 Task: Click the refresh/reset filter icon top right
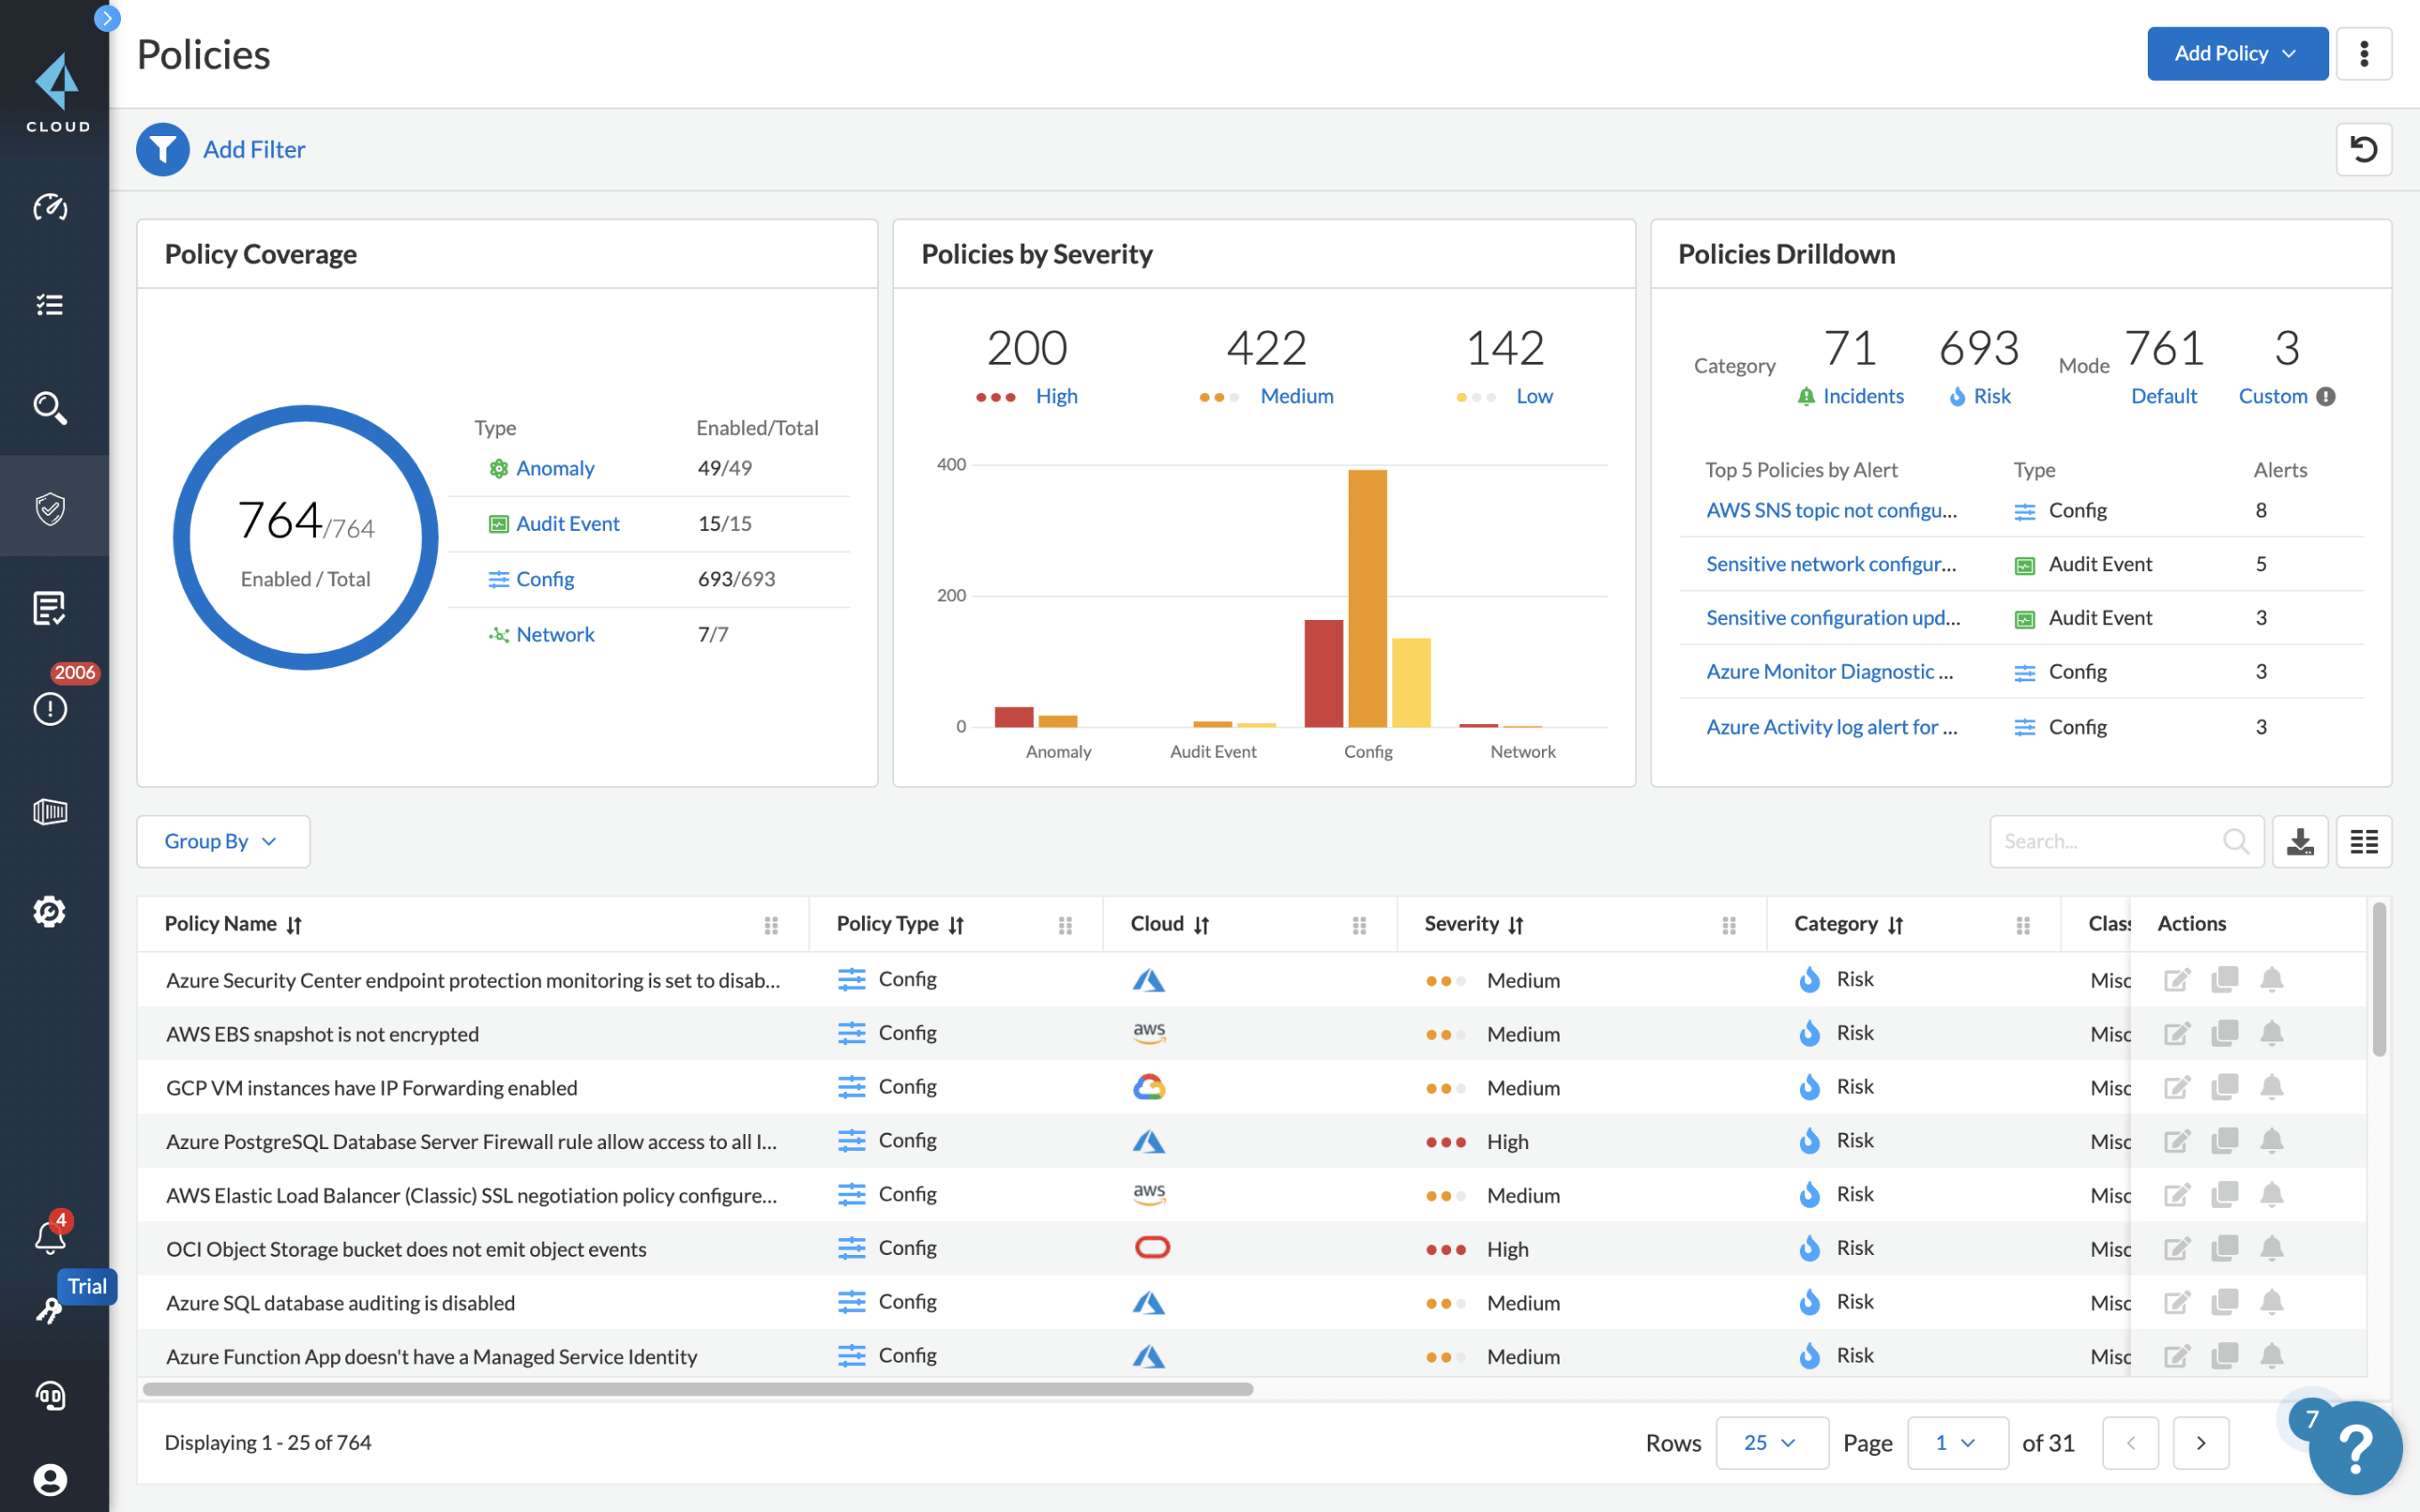(2364, 148)
